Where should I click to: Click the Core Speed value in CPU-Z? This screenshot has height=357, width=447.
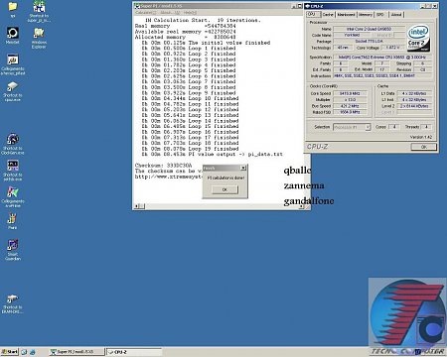pos(350,93)
